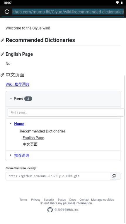This screenshot has width=126, height=224.
Task: Tap the Clone this wiki locally label
Action: pos(21,168)
